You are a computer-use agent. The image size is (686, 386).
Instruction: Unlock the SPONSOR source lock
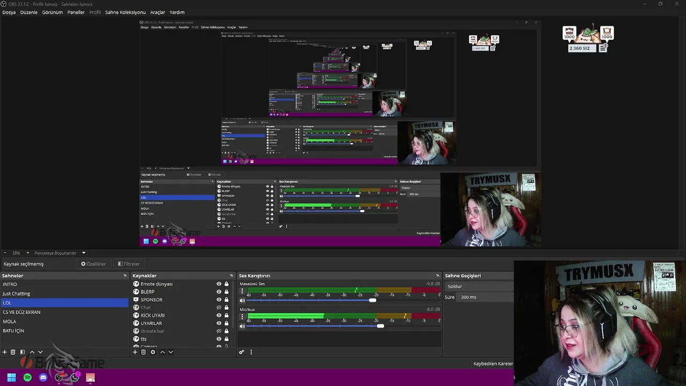click(227, 300)
